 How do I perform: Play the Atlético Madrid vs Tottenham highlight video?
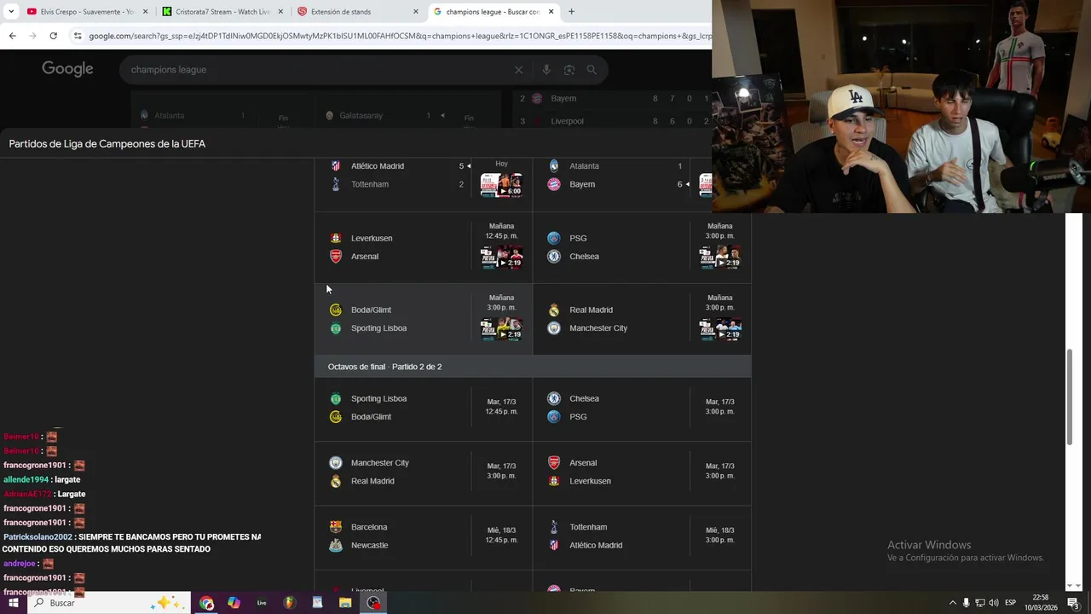(501, 185)
